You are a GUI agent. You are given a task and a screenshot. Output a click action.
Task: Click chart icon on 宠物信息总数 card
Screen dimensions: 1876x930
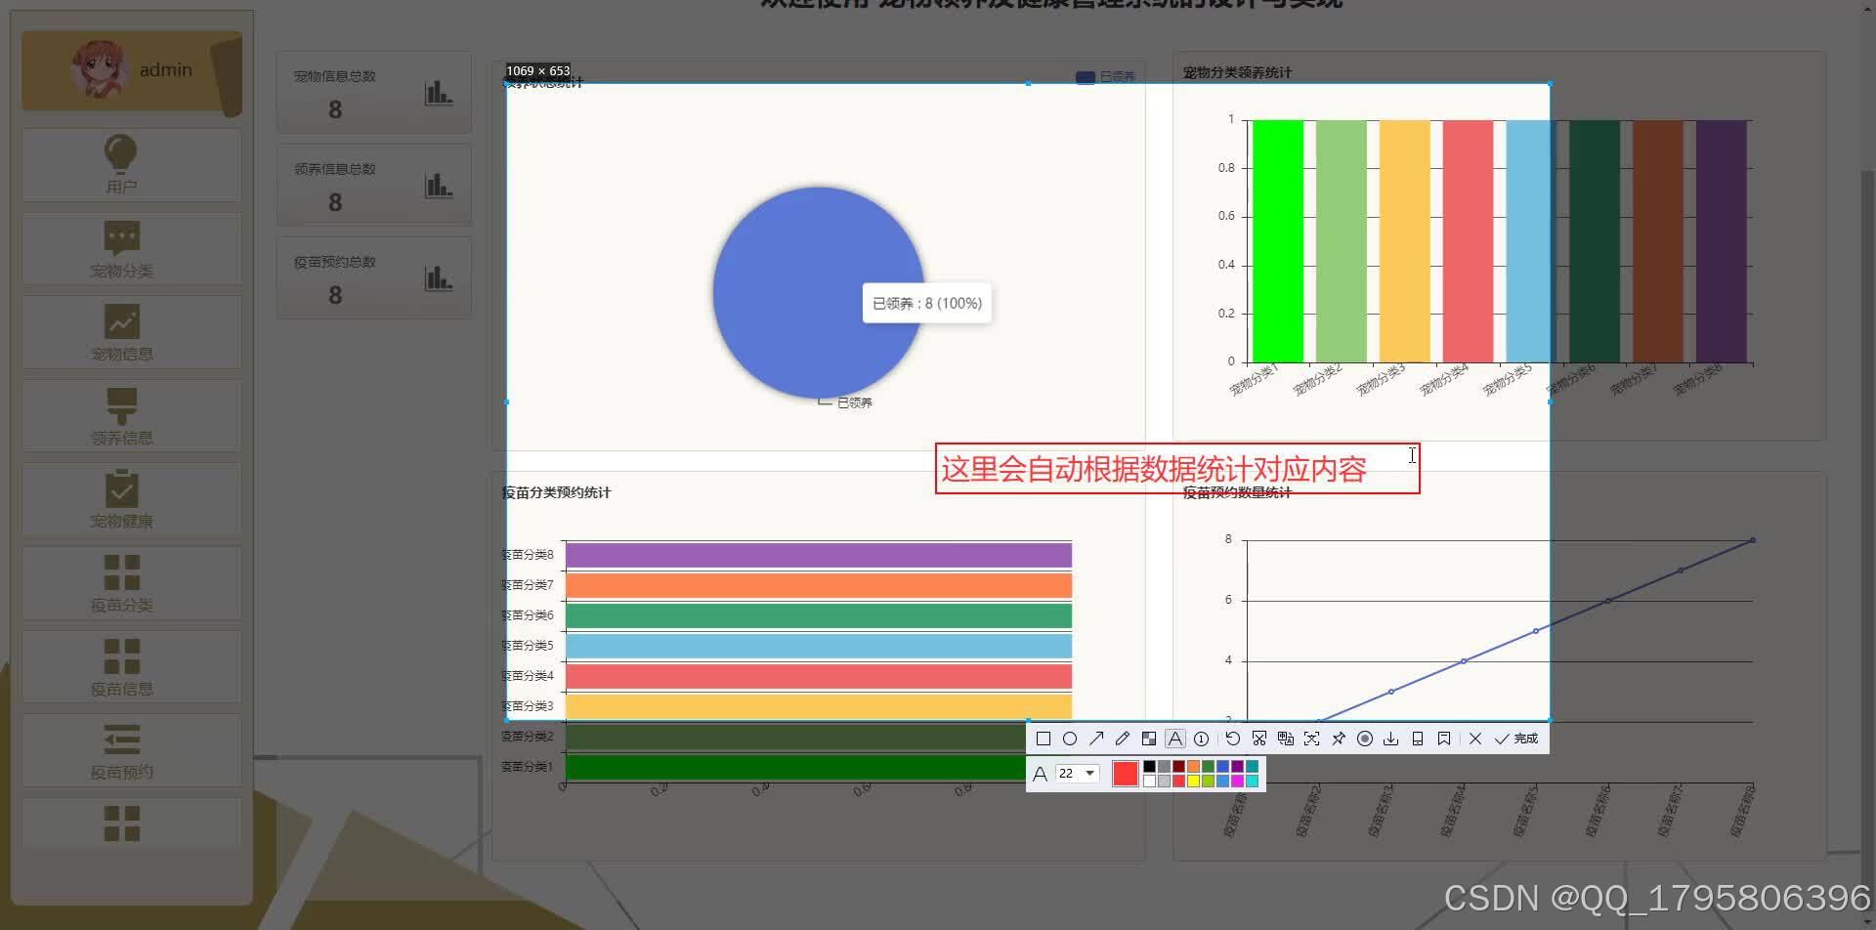click(438, 93)
